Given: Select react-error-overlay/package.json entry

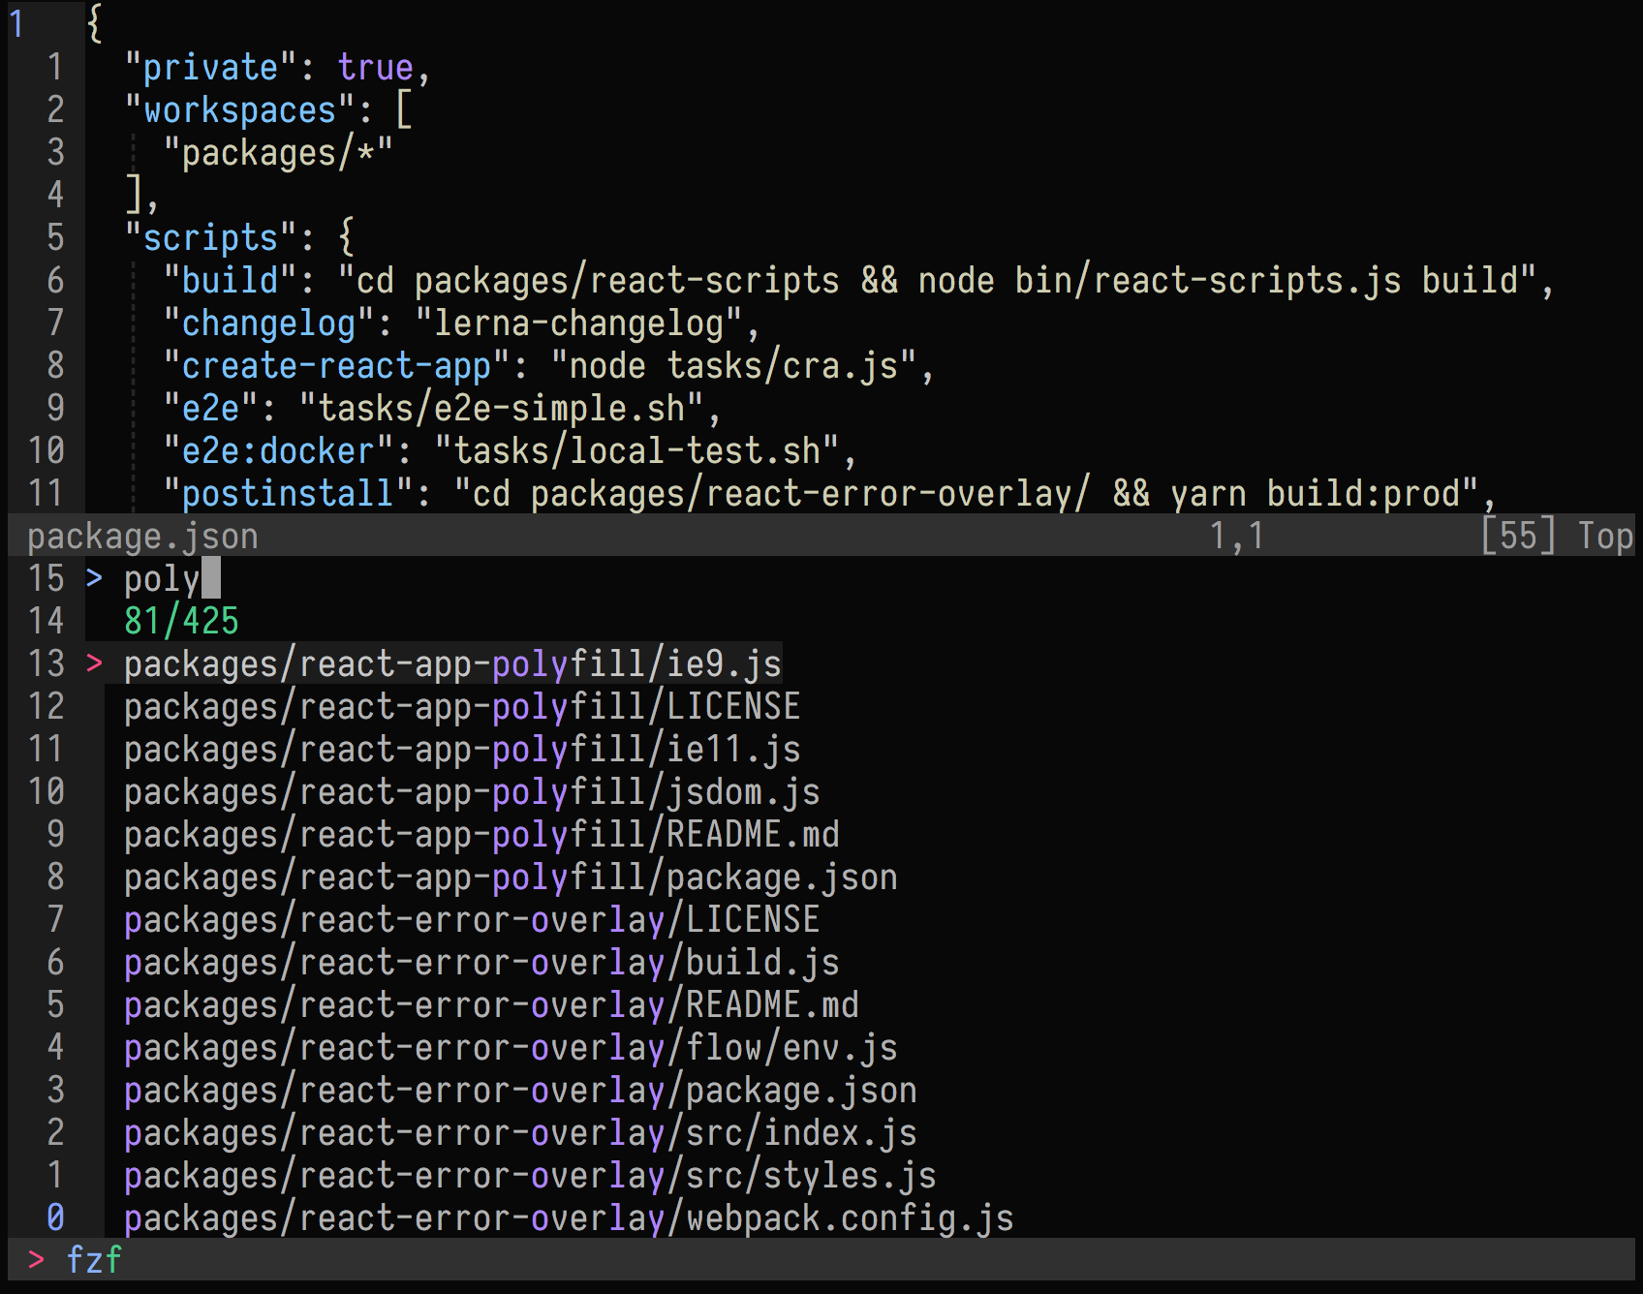Looking at the screenshot, I should pyautogui.click(x=520, y=1091).
